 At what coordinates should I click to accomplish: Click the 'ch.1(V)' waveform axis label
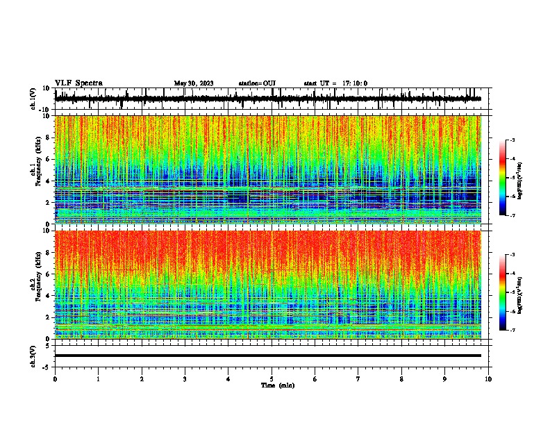coord(33,99)
